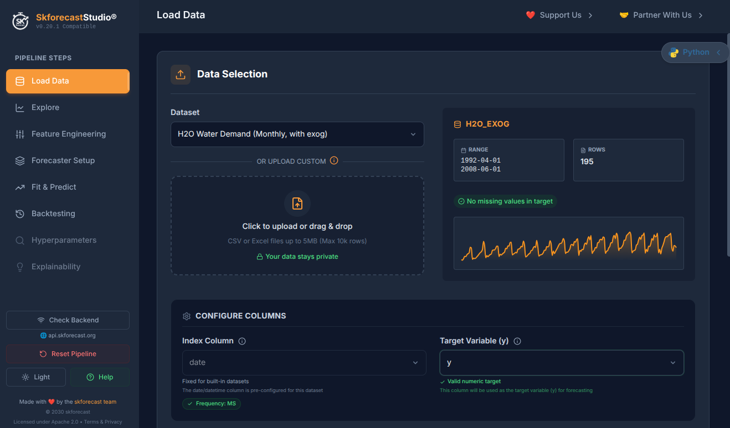This screenshot has width=730, height=428.
Task: Toggle Light theme mode
Action: pyautogui.click(x=36, y=377)
